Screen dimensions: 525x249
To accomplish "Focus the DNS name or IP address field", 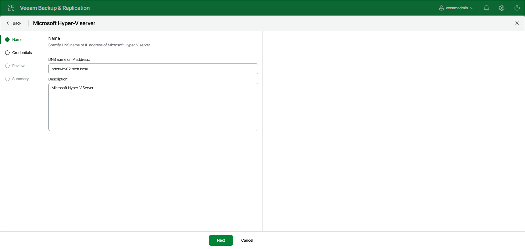I will 153,69.
